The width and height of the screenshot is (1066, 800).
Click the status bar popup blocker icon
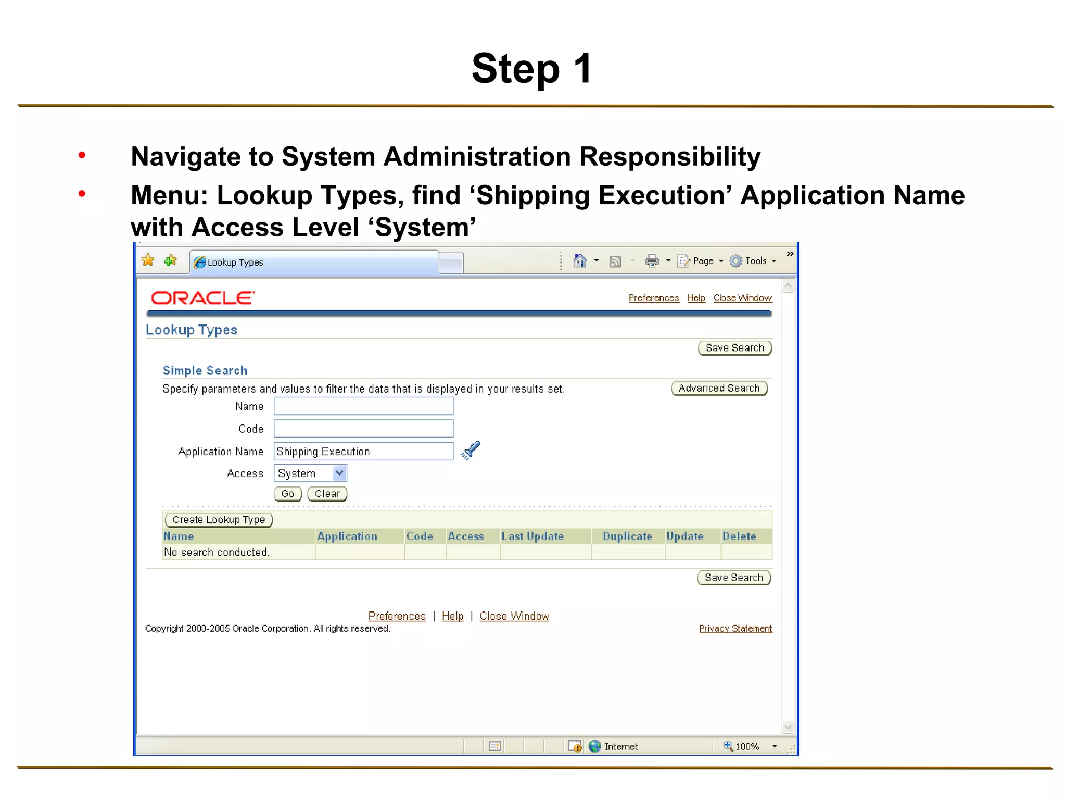click(x=494, y=746)
